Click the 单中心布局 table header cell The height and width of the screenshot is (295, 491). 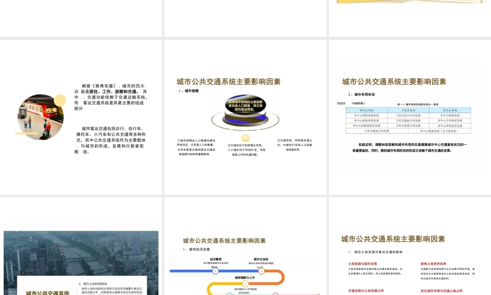(x=367, y=110)
